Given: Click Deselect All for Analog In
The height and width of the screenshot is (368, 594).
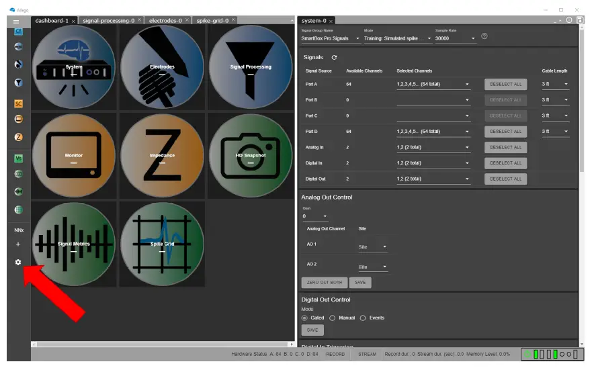Looking at the screenshot, I should pyautogui.click(x=506, y=148).
